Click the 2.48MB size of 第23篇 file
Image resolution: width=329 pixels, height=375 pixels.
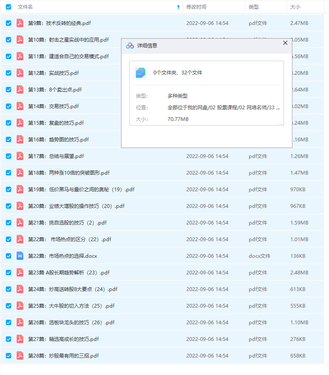pos(299,273)
